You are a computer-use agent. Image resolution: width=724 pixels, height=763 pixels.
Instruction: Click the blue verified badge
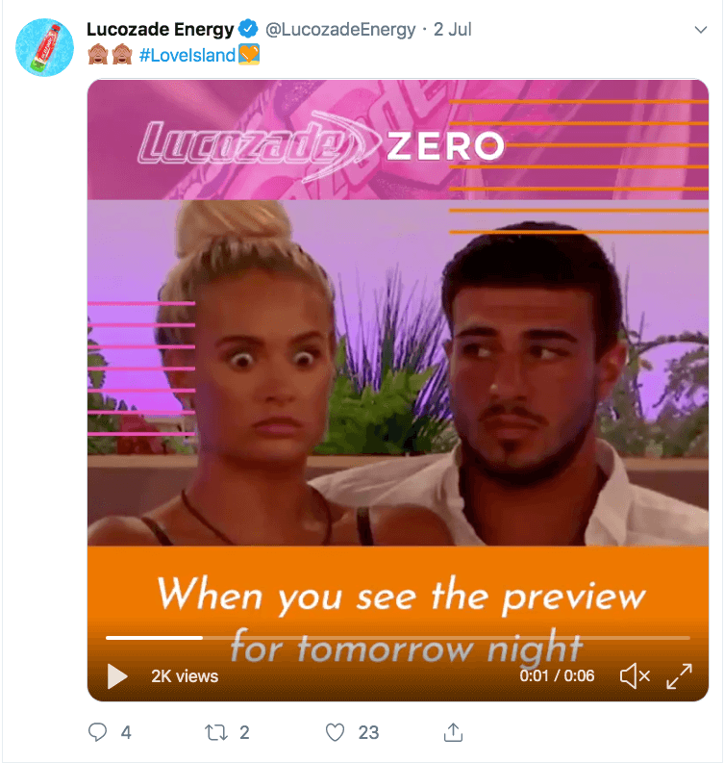[248, 29]
